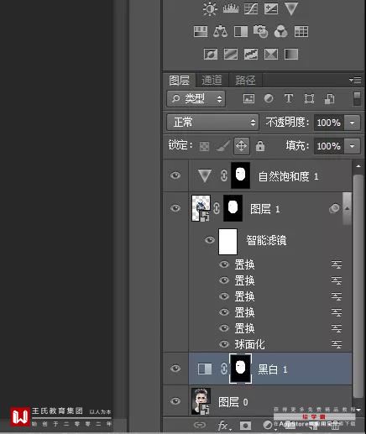Switch to the 通道 tab

pos(212,81)
